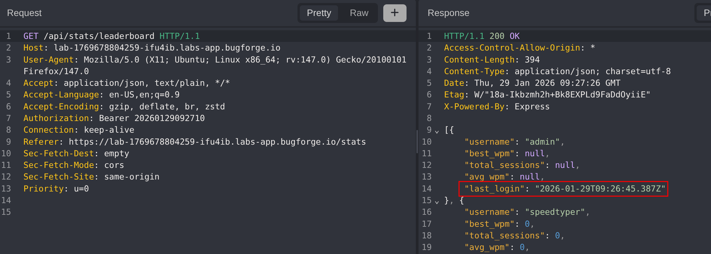Click the Referer URL in request
The width and height of the screenshot is (711, 254).
(x=217, y=142)
